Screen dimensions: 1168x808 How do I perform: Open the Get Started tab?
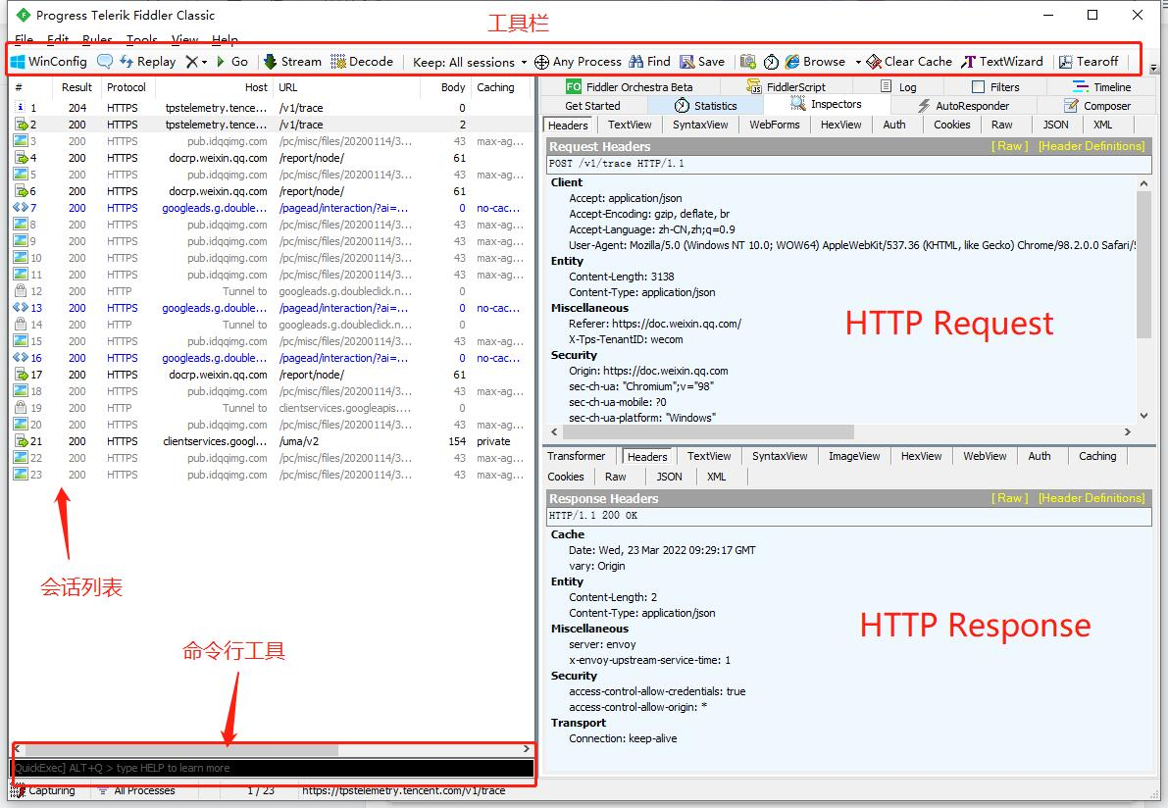592,106
